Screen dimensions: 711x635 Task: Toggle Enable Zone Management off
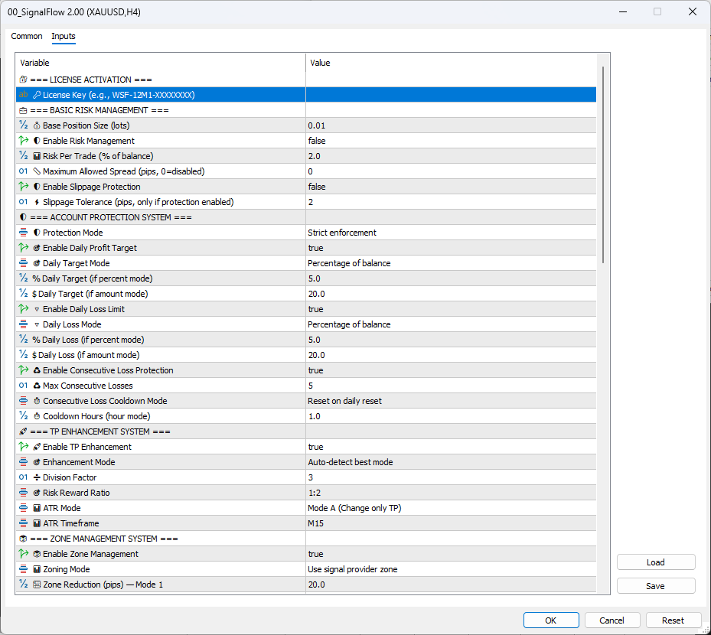(x=452, y=554)
